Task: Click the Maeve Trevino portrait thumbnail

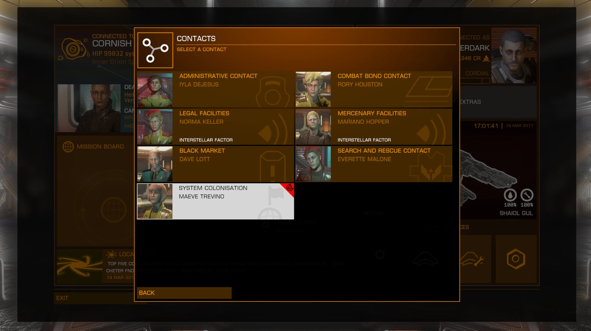Action: (x=155, y=201)
